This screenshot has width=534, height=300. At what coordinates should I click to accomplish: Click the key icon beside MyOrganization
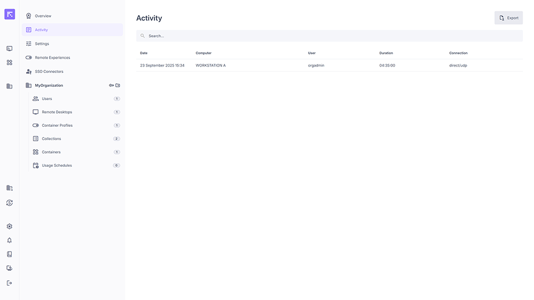(x=112, y=85)
